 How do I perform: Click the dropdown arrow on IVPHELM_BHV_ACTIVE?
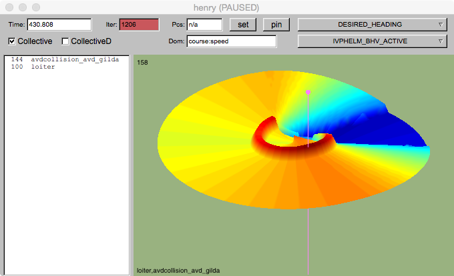pyautogui.click(x=440, y=42)
